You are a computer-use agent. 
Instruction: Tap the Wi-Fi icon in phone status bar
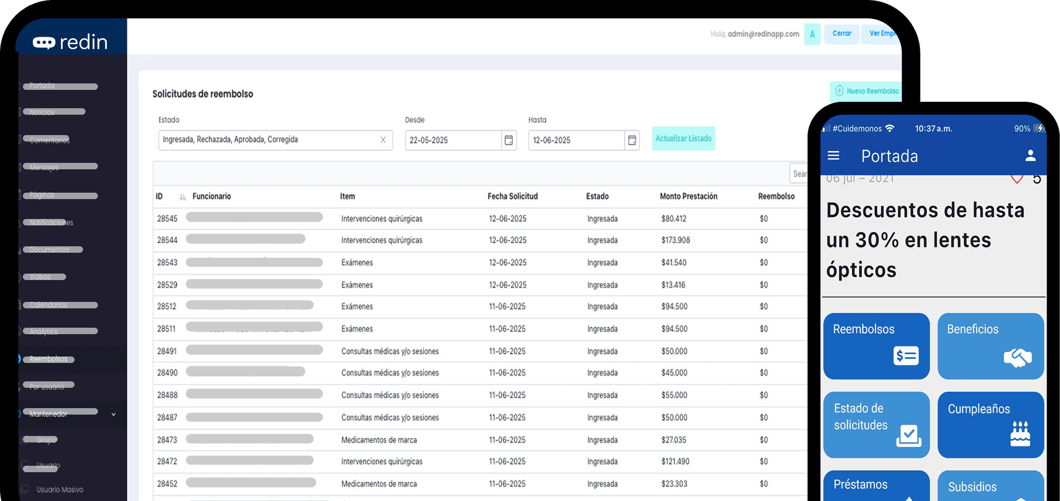click(890, 129)
